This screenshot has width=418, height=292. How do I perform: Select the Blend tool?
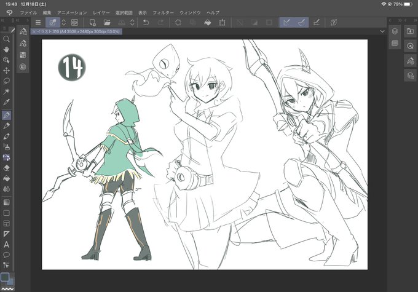(6, 189)
